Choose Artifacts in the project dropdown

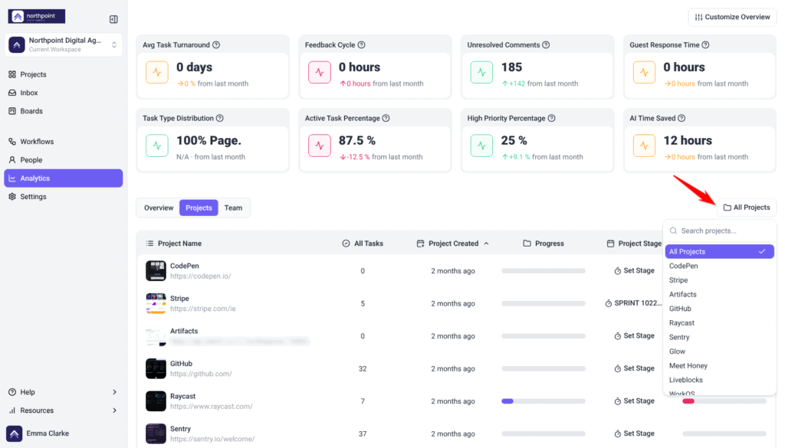pos(719,295)
